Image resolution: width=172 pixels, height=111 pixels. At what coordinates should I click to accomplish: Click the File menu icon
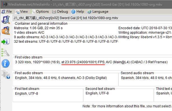click(x=3, y=12)
